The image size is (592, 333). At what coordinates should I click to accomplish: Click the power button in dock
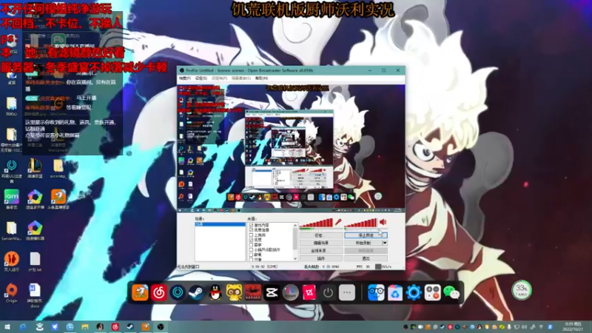pos(328,292)
